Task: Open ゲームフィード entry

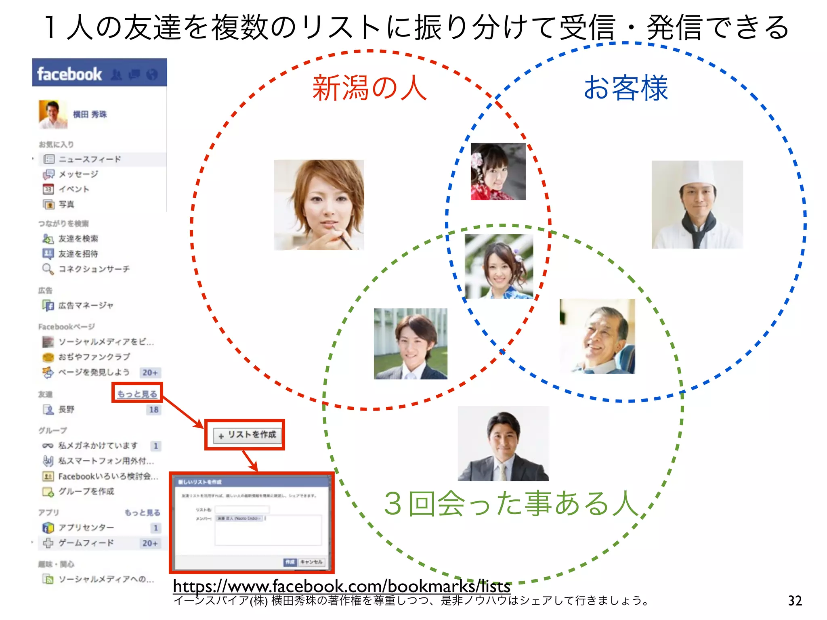Action: (x=86, y=543)
